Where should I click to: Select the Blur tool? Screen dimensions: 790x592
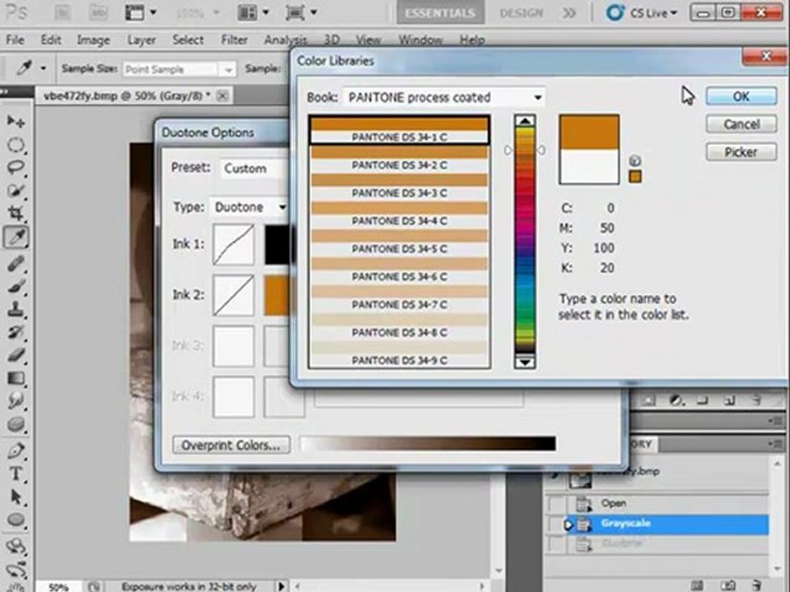16,400
